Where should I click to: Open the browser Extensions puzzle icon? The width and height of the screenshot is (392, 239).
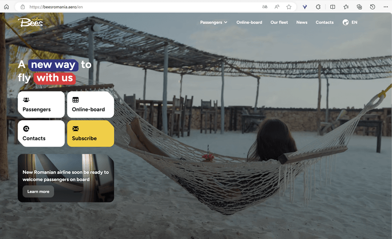(x=318, y=7)
